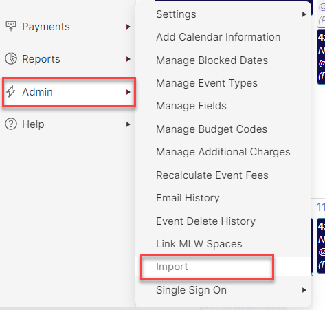Click the Import menu option
The width and height of the screenshot is (325, 310).
172,267
